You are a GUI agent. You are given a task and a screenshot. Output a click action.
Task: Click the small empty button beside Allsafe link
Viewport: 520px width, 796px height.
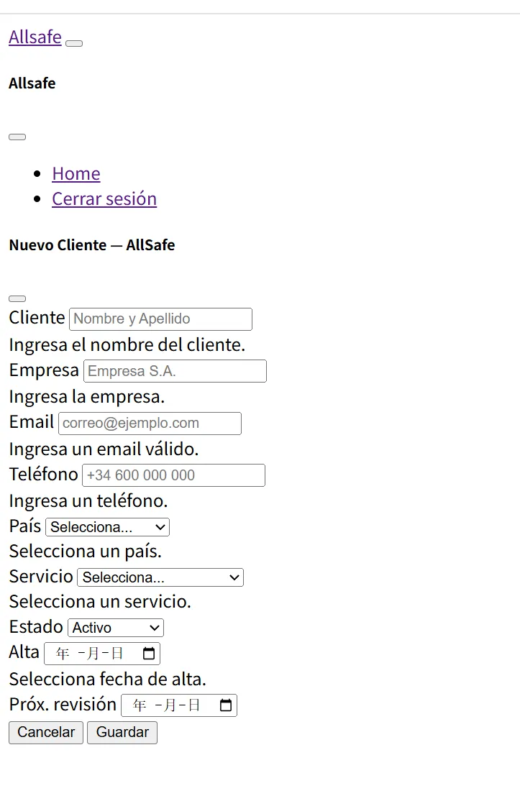[74, 43]
